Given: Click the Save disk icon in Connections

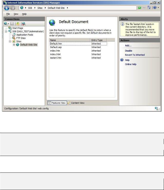Looking at the screenshot, I should click(12, 24).
